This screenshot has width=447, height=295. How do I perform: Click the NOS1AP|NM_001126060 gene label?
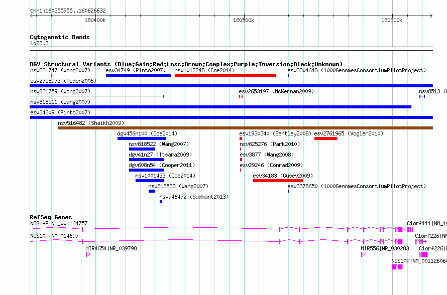click(x=419, y=261)
